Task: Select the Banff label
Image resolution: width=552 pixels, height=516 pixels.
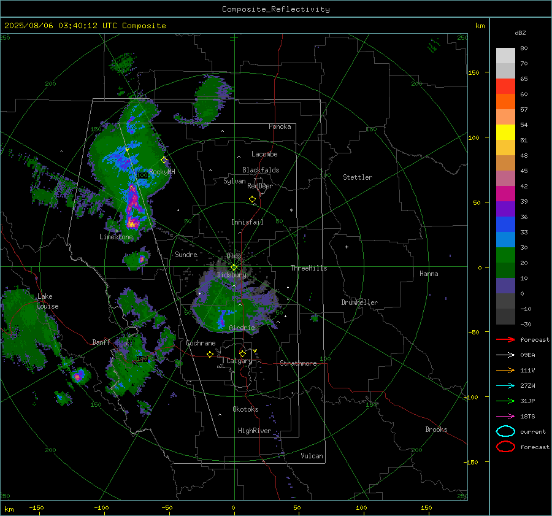Action: pyautogui.click(x=101, y=342)
